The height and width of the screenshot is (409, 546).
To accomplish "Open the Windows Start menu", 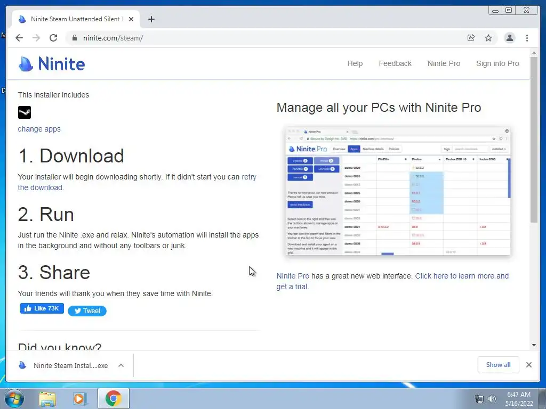I will (x=14, y=398).
